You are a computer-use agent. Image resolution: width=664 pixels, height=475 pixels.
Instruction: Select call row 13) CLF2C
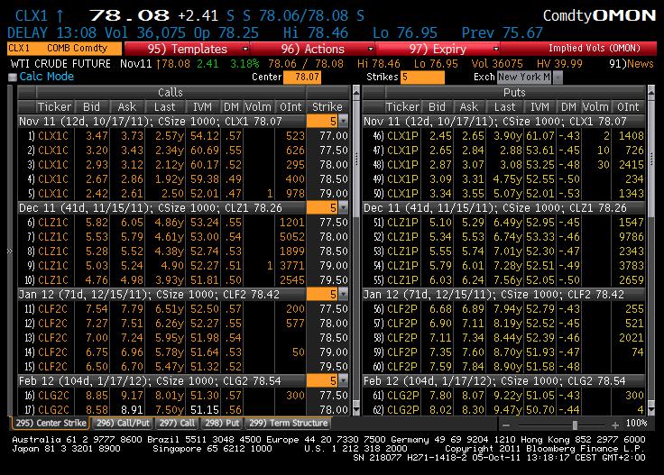pyautogui.click(x=184, y=337)
